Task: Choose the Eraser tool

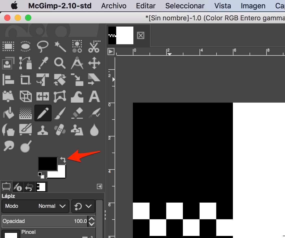Action: pos(77,113)
